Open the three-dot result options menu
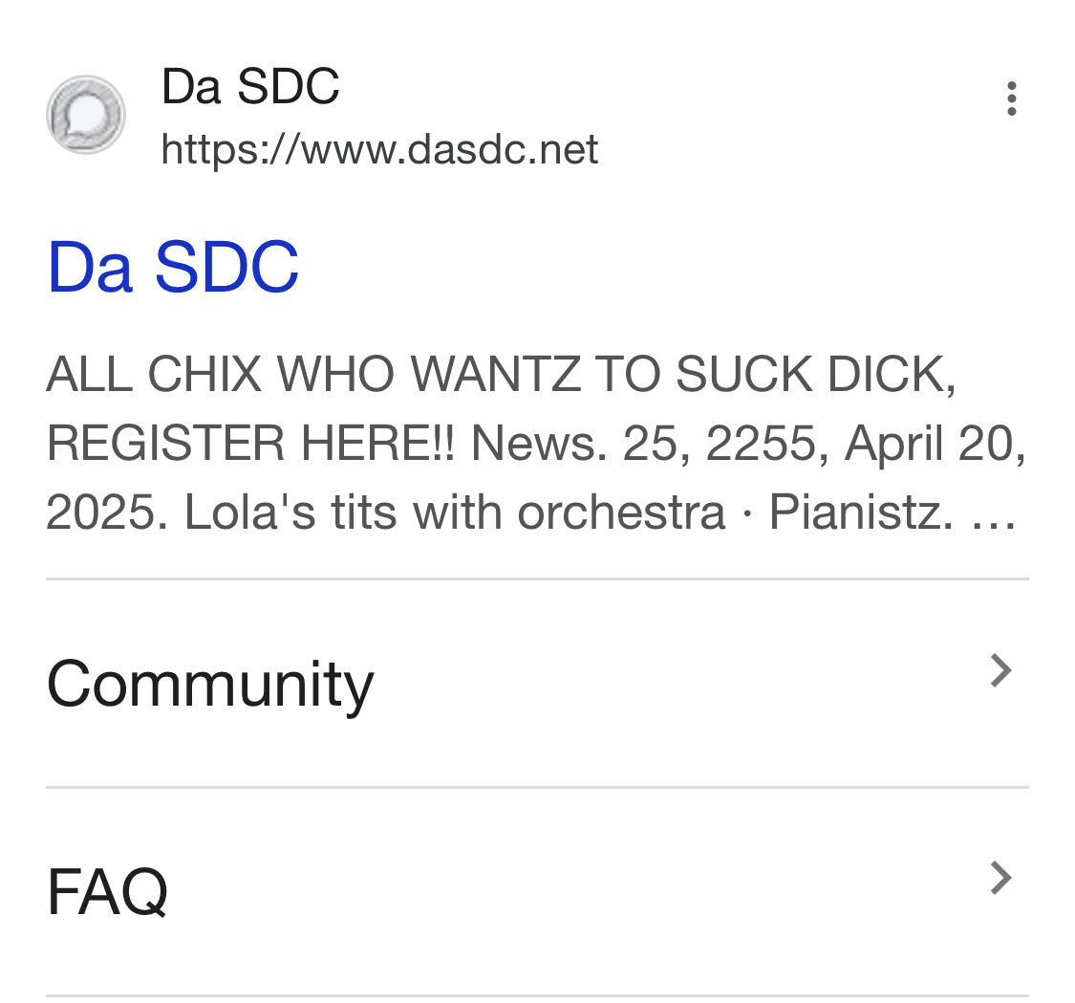 (1011, 98)
